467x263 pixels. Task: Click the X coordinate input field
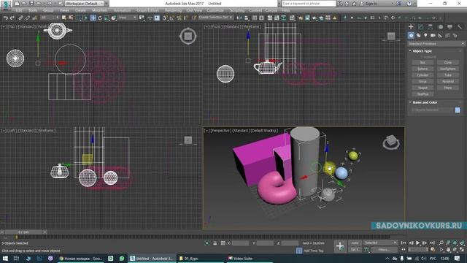click(240, 243)
